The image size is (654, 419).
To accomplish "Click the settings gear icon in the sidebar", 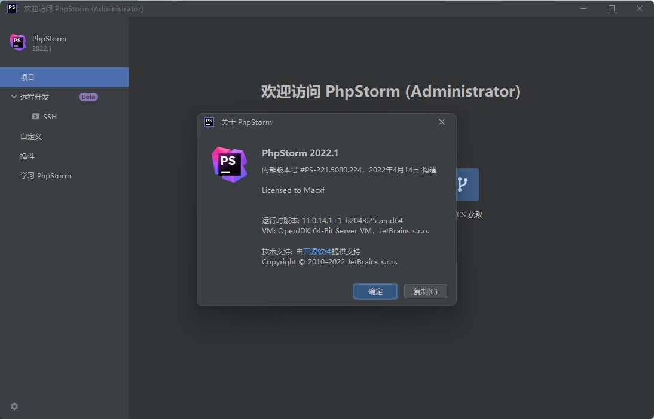I will pyautogui.click(x=14, y=406).
